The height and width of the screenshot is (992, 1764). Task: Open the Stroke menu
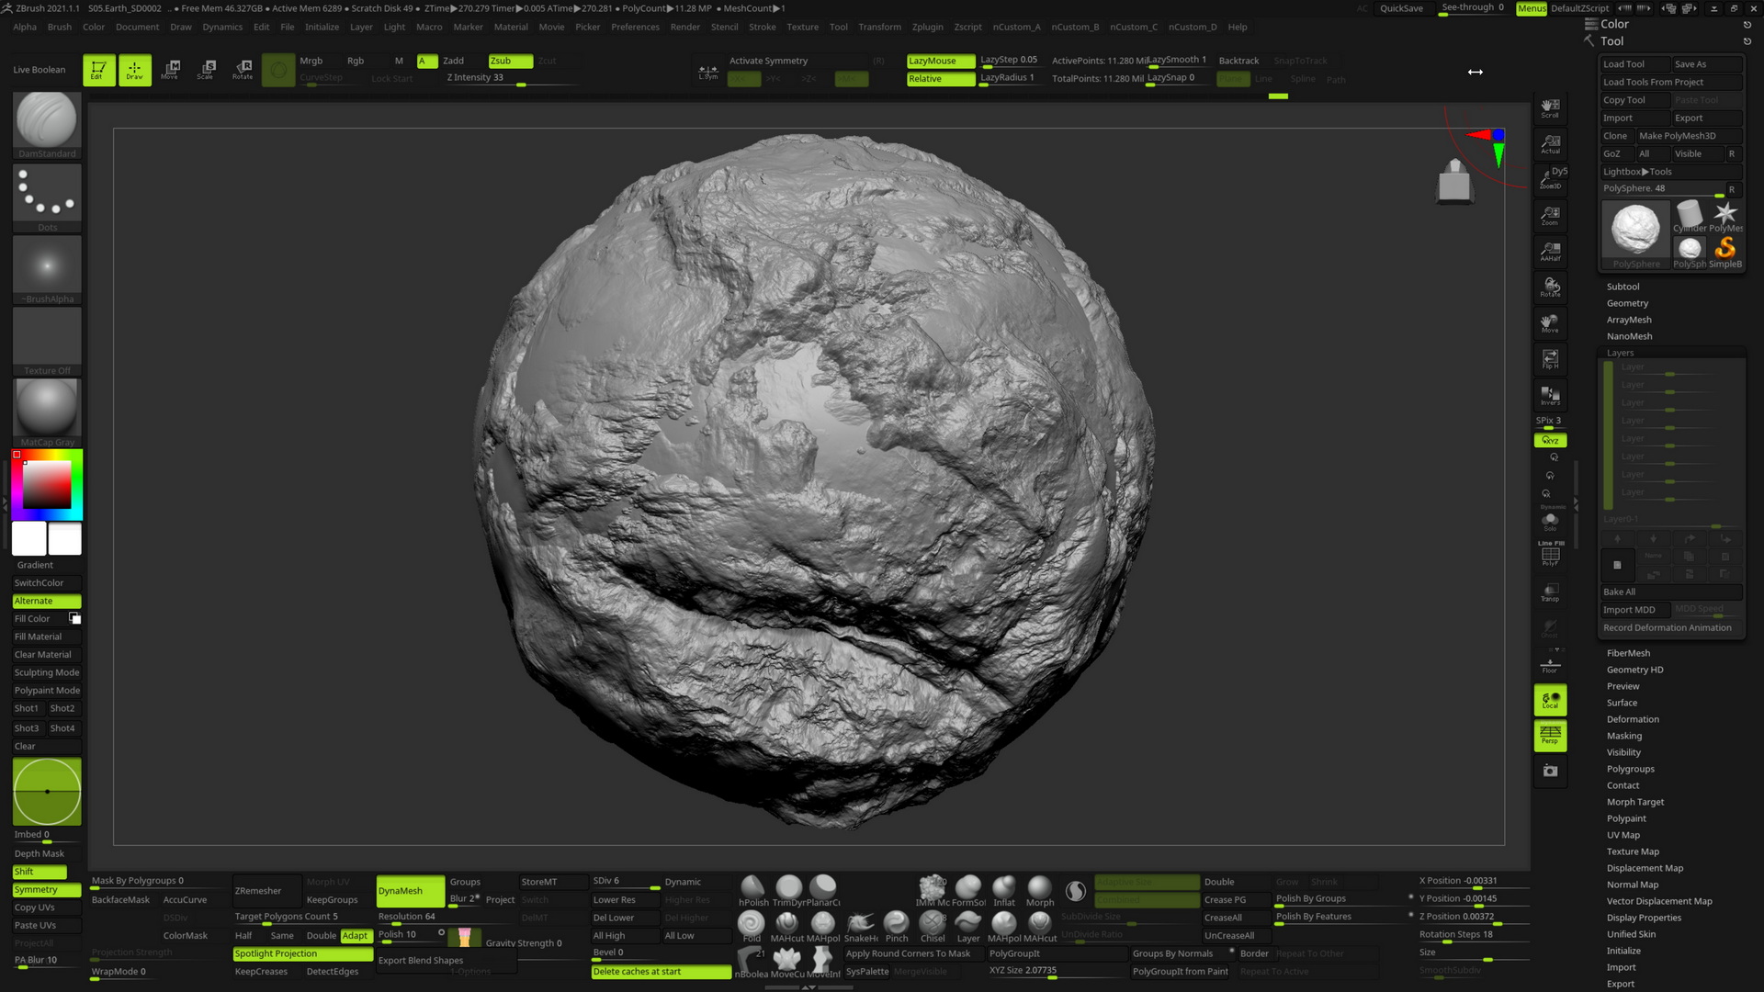[x=762, y=27]
